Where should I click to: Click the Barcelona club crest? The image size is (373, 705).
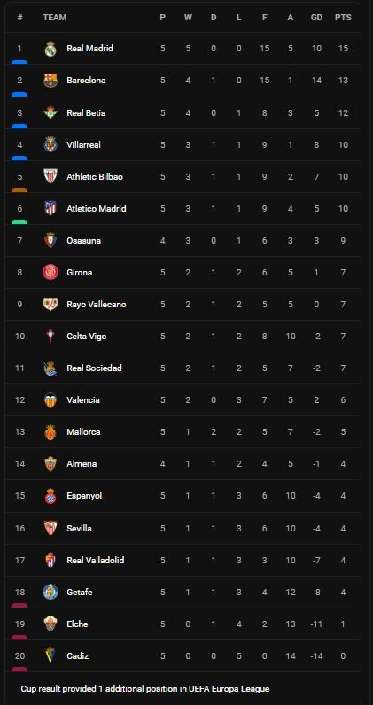coord(51,81)
